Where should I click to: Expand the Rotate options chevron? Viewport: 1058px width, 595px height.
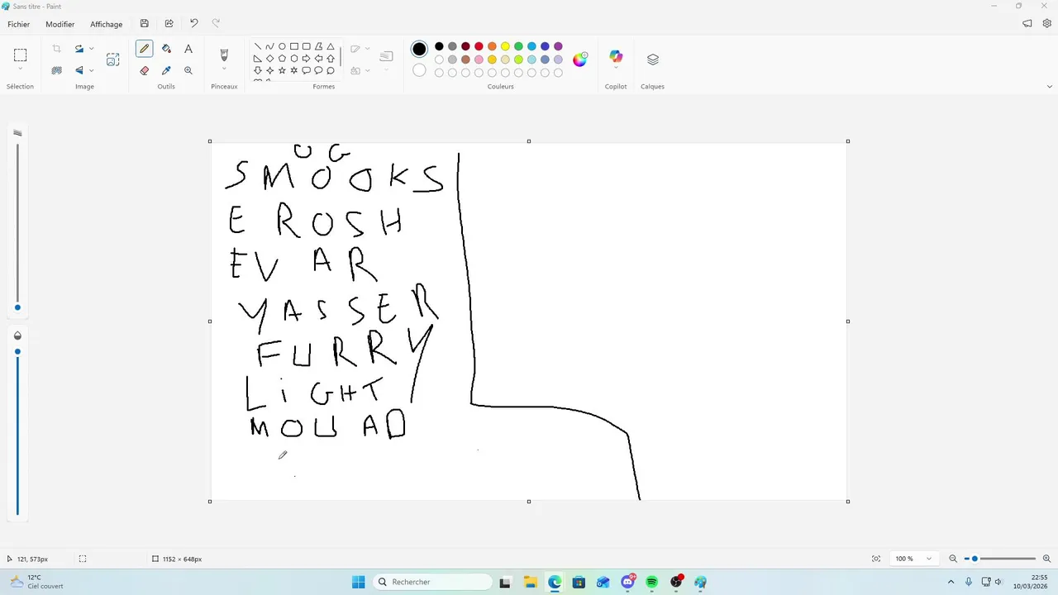pyautogui.click(x=91, y=49)
